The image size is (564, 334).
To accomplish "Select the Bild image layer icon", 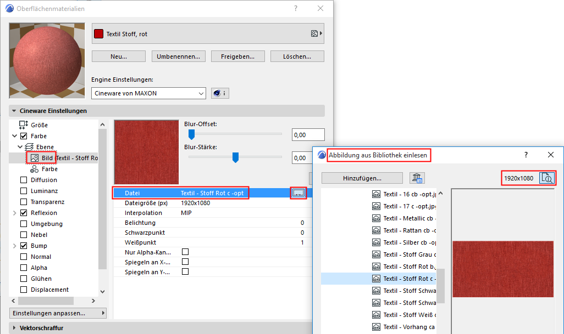I will (x=35, y=158).
